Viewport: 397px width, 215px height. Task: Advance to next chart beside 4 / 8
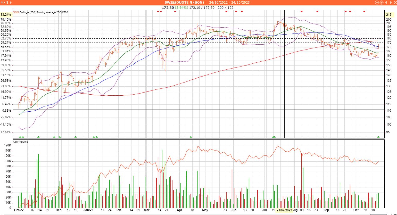tap(11, 3)
